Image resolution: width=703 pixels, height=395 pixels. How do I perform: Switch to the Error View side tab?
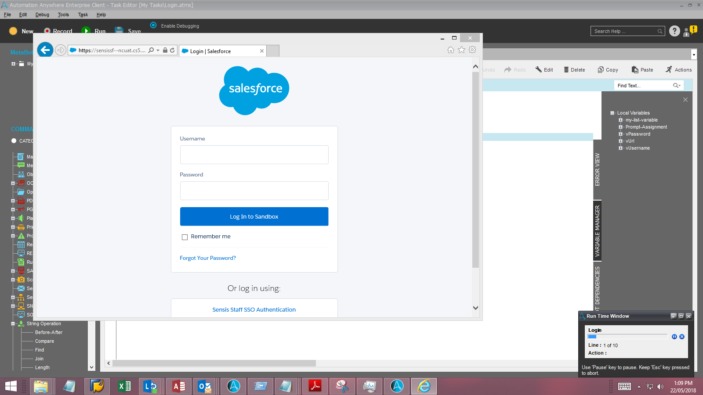[x=597, y=169]
